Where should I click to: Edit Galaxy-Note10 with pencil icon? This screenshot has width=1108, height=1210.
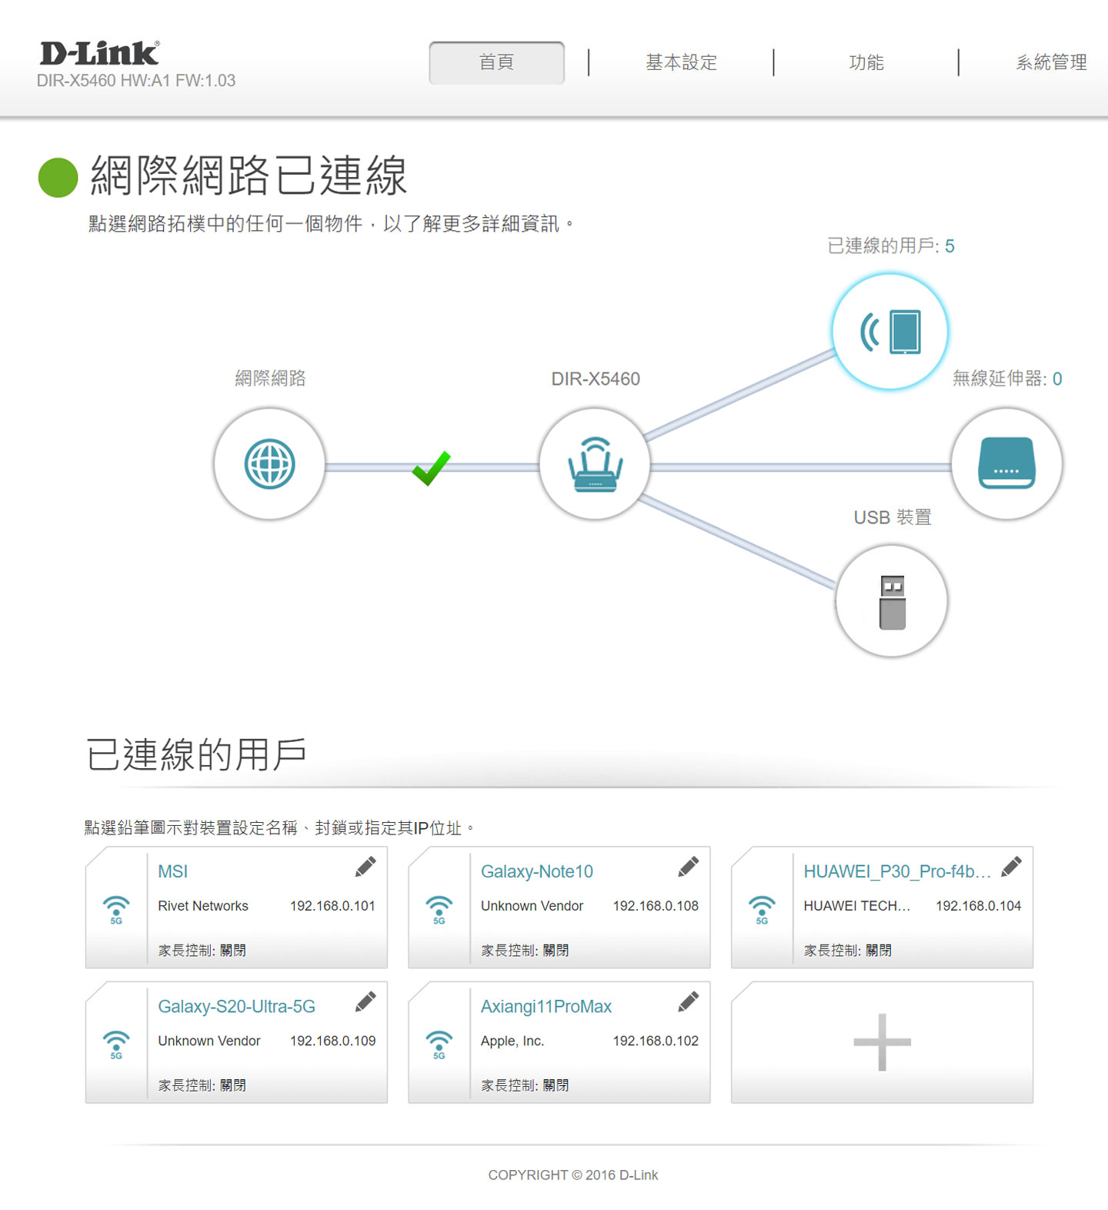689,867
